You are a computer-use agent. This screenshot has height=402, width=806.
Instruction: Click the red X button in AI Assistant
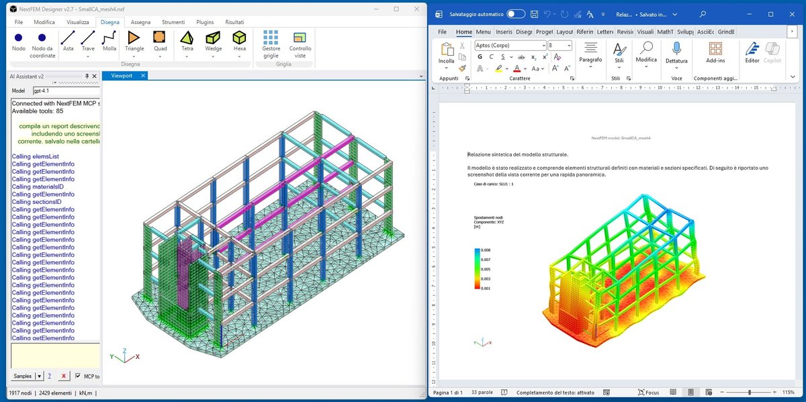click(x=64, y=376)
